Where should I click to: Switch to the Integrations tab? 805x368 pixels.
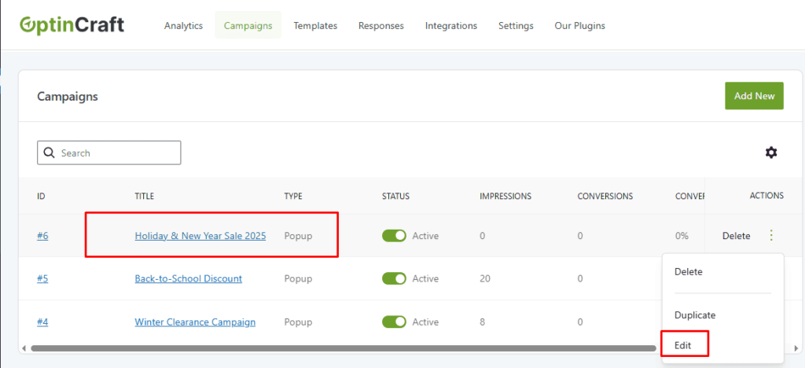coord(450,26)
